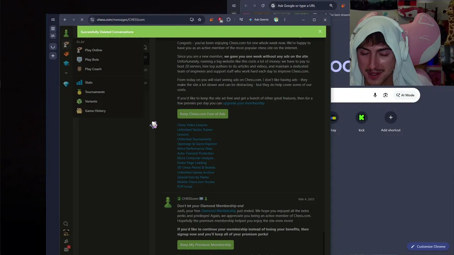This screenshot has width=454, height=255.
Task: Open the search magnifier in Chess.com sidebar
Action: click(66, 224)
